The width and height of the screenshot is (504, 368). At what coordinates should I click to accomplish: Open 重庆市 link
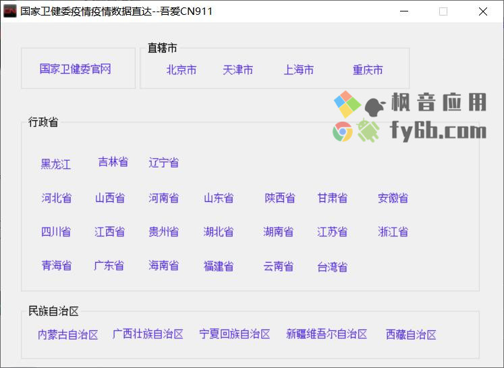pos(368,70)
